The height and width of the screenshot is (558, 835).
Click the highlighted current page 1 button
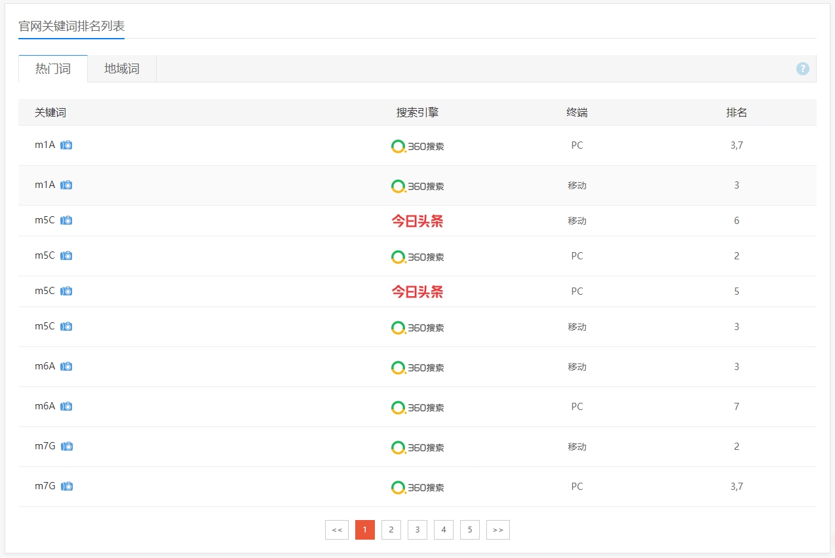click(x=365, y=530)
